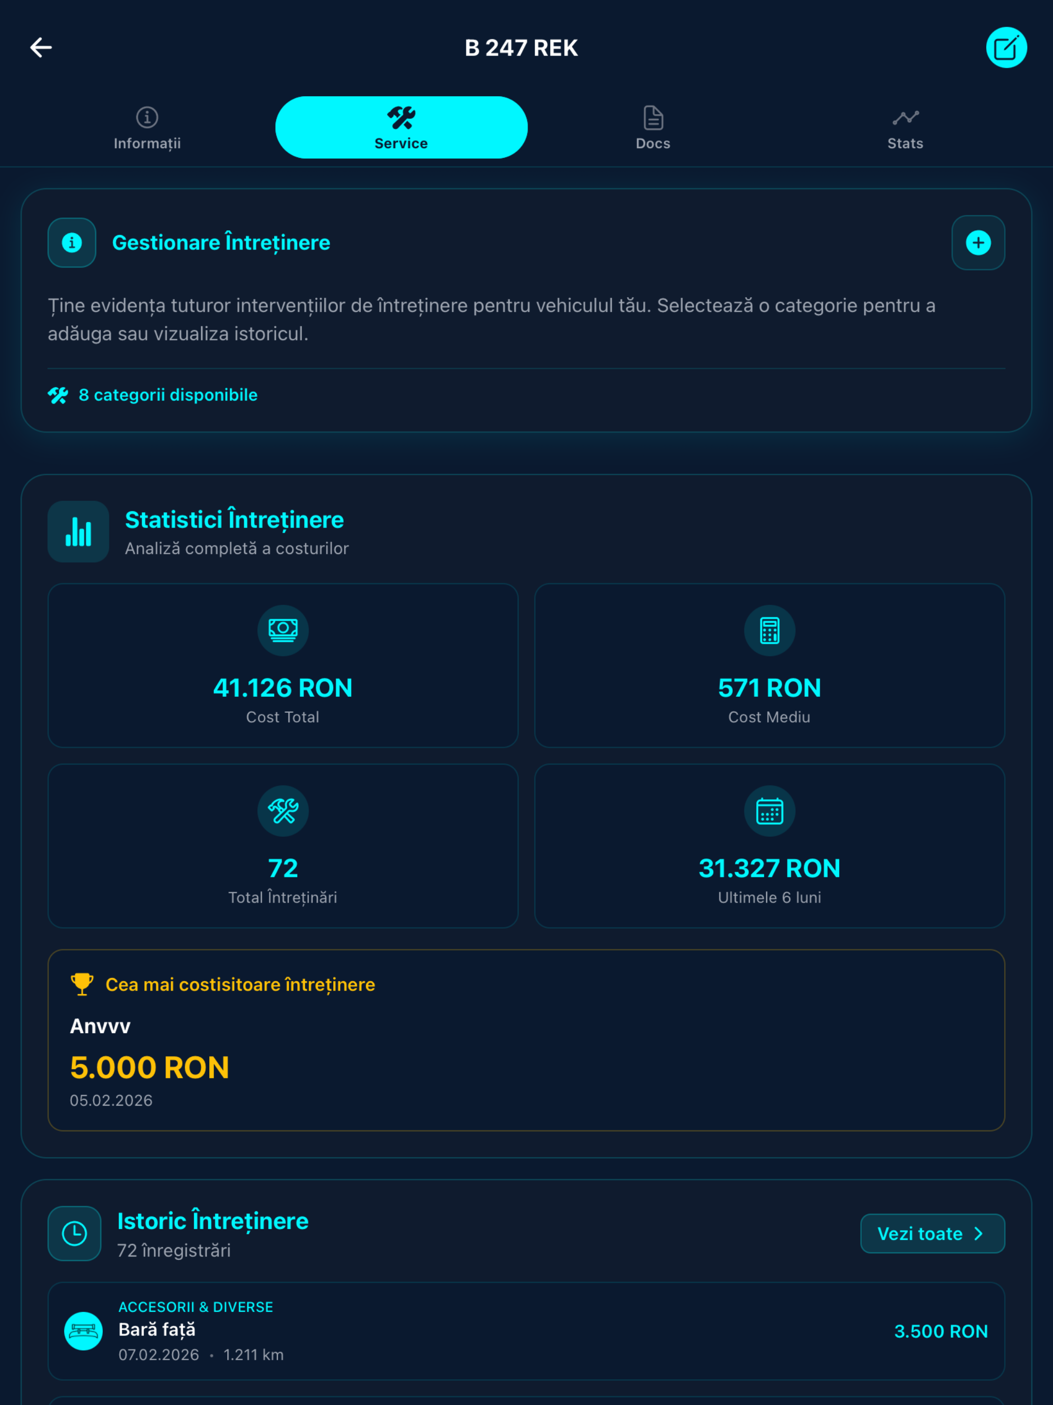The image size is (1053, 1405).
Task: Open Vezi toate history list
Action: point(932,1233)
